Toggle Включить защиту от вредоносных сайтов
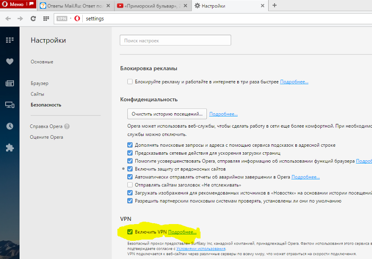 click(x=130, y=169)
